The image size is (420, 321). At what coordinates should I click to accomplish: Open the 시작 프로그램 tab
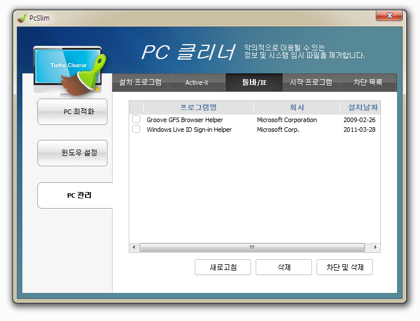click(x=311, y=83)
